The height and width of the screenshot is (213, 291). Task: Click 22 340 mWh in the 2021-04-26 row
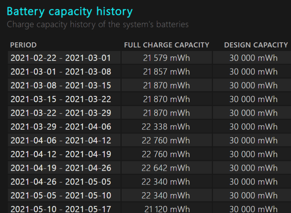pos(166,182)
